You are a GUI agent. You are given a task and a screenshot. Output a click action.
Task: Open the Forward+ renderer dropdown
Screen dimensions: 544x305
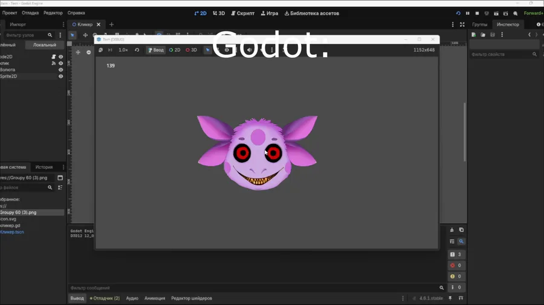click(534, 13)
